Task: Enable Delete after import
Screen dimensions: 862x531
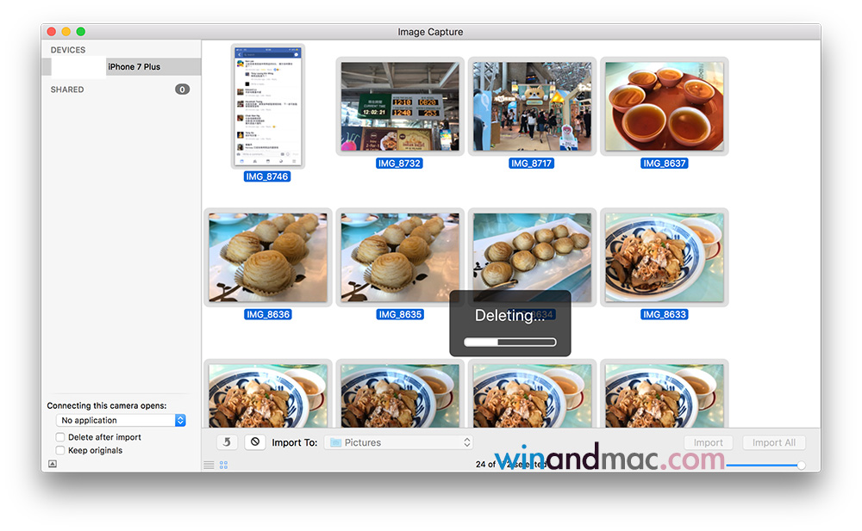Action: tap(60, 437)
